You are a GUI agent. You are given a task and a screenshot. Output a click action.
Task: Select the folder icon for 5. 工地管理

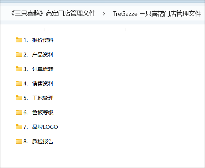pyautogui.click(x=19, y=98)
